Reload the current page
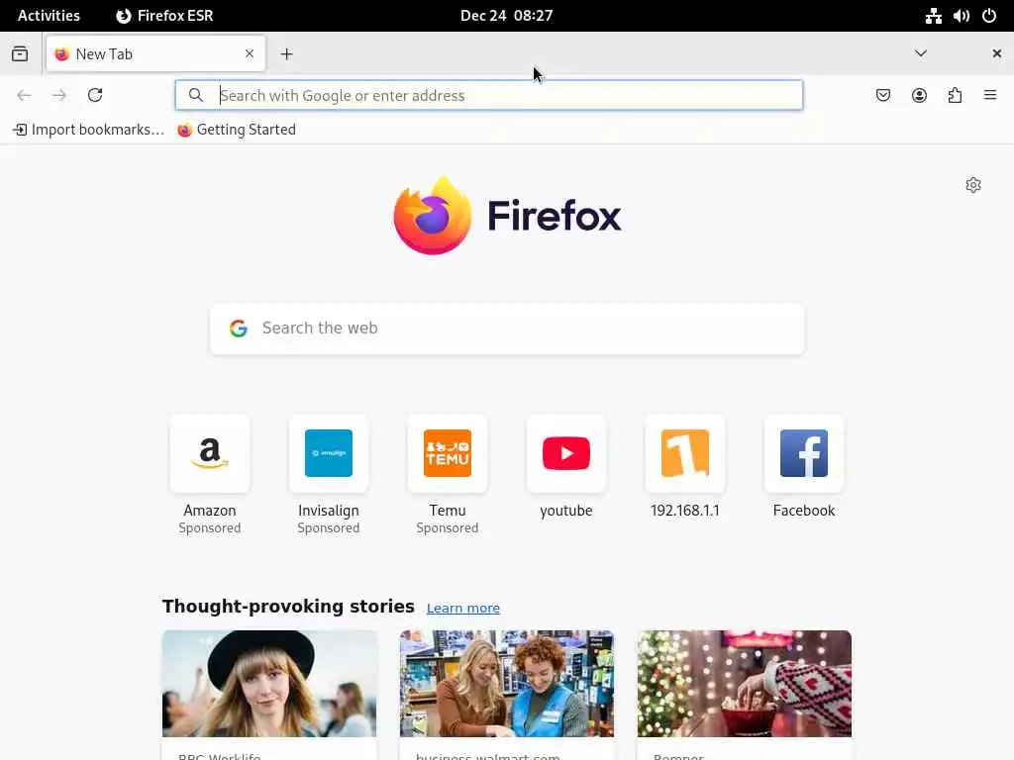 95,95
